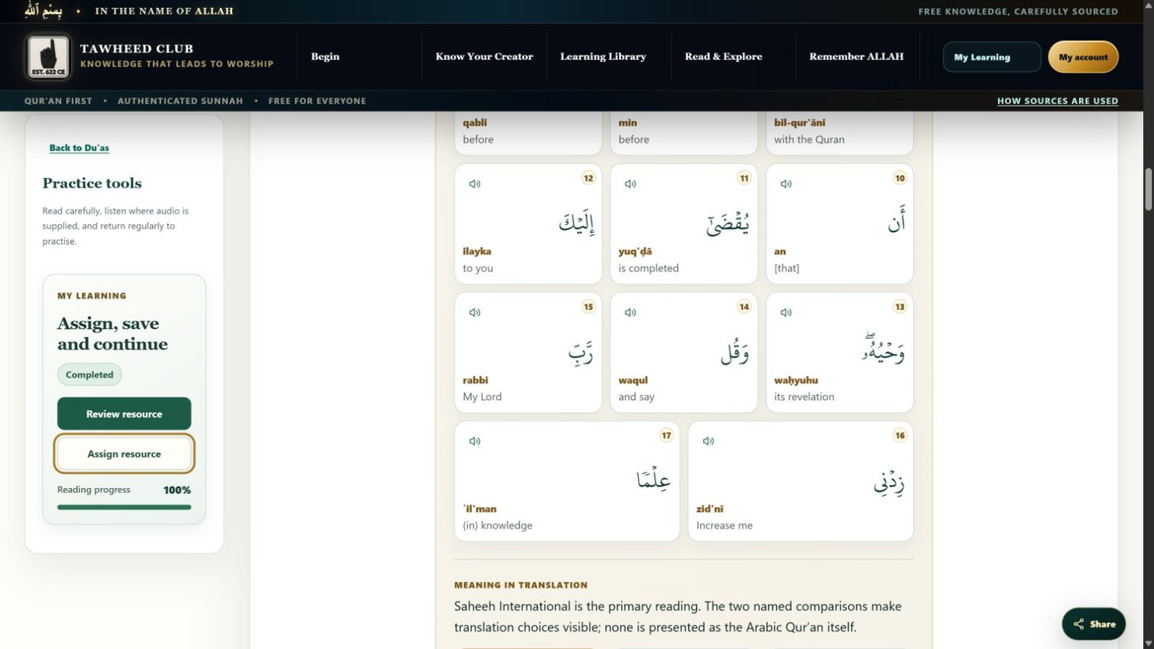Click the translation "Increase me"
This screenshot has height=649, width=1154.
point(724,526)
